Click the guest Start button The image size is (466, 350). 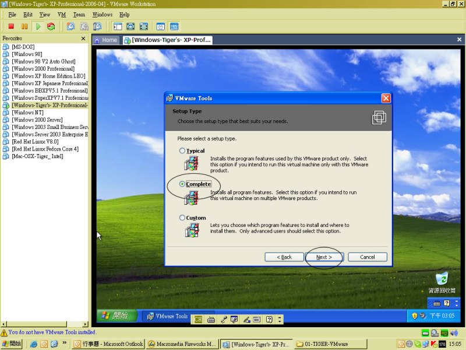click(116, 316)
